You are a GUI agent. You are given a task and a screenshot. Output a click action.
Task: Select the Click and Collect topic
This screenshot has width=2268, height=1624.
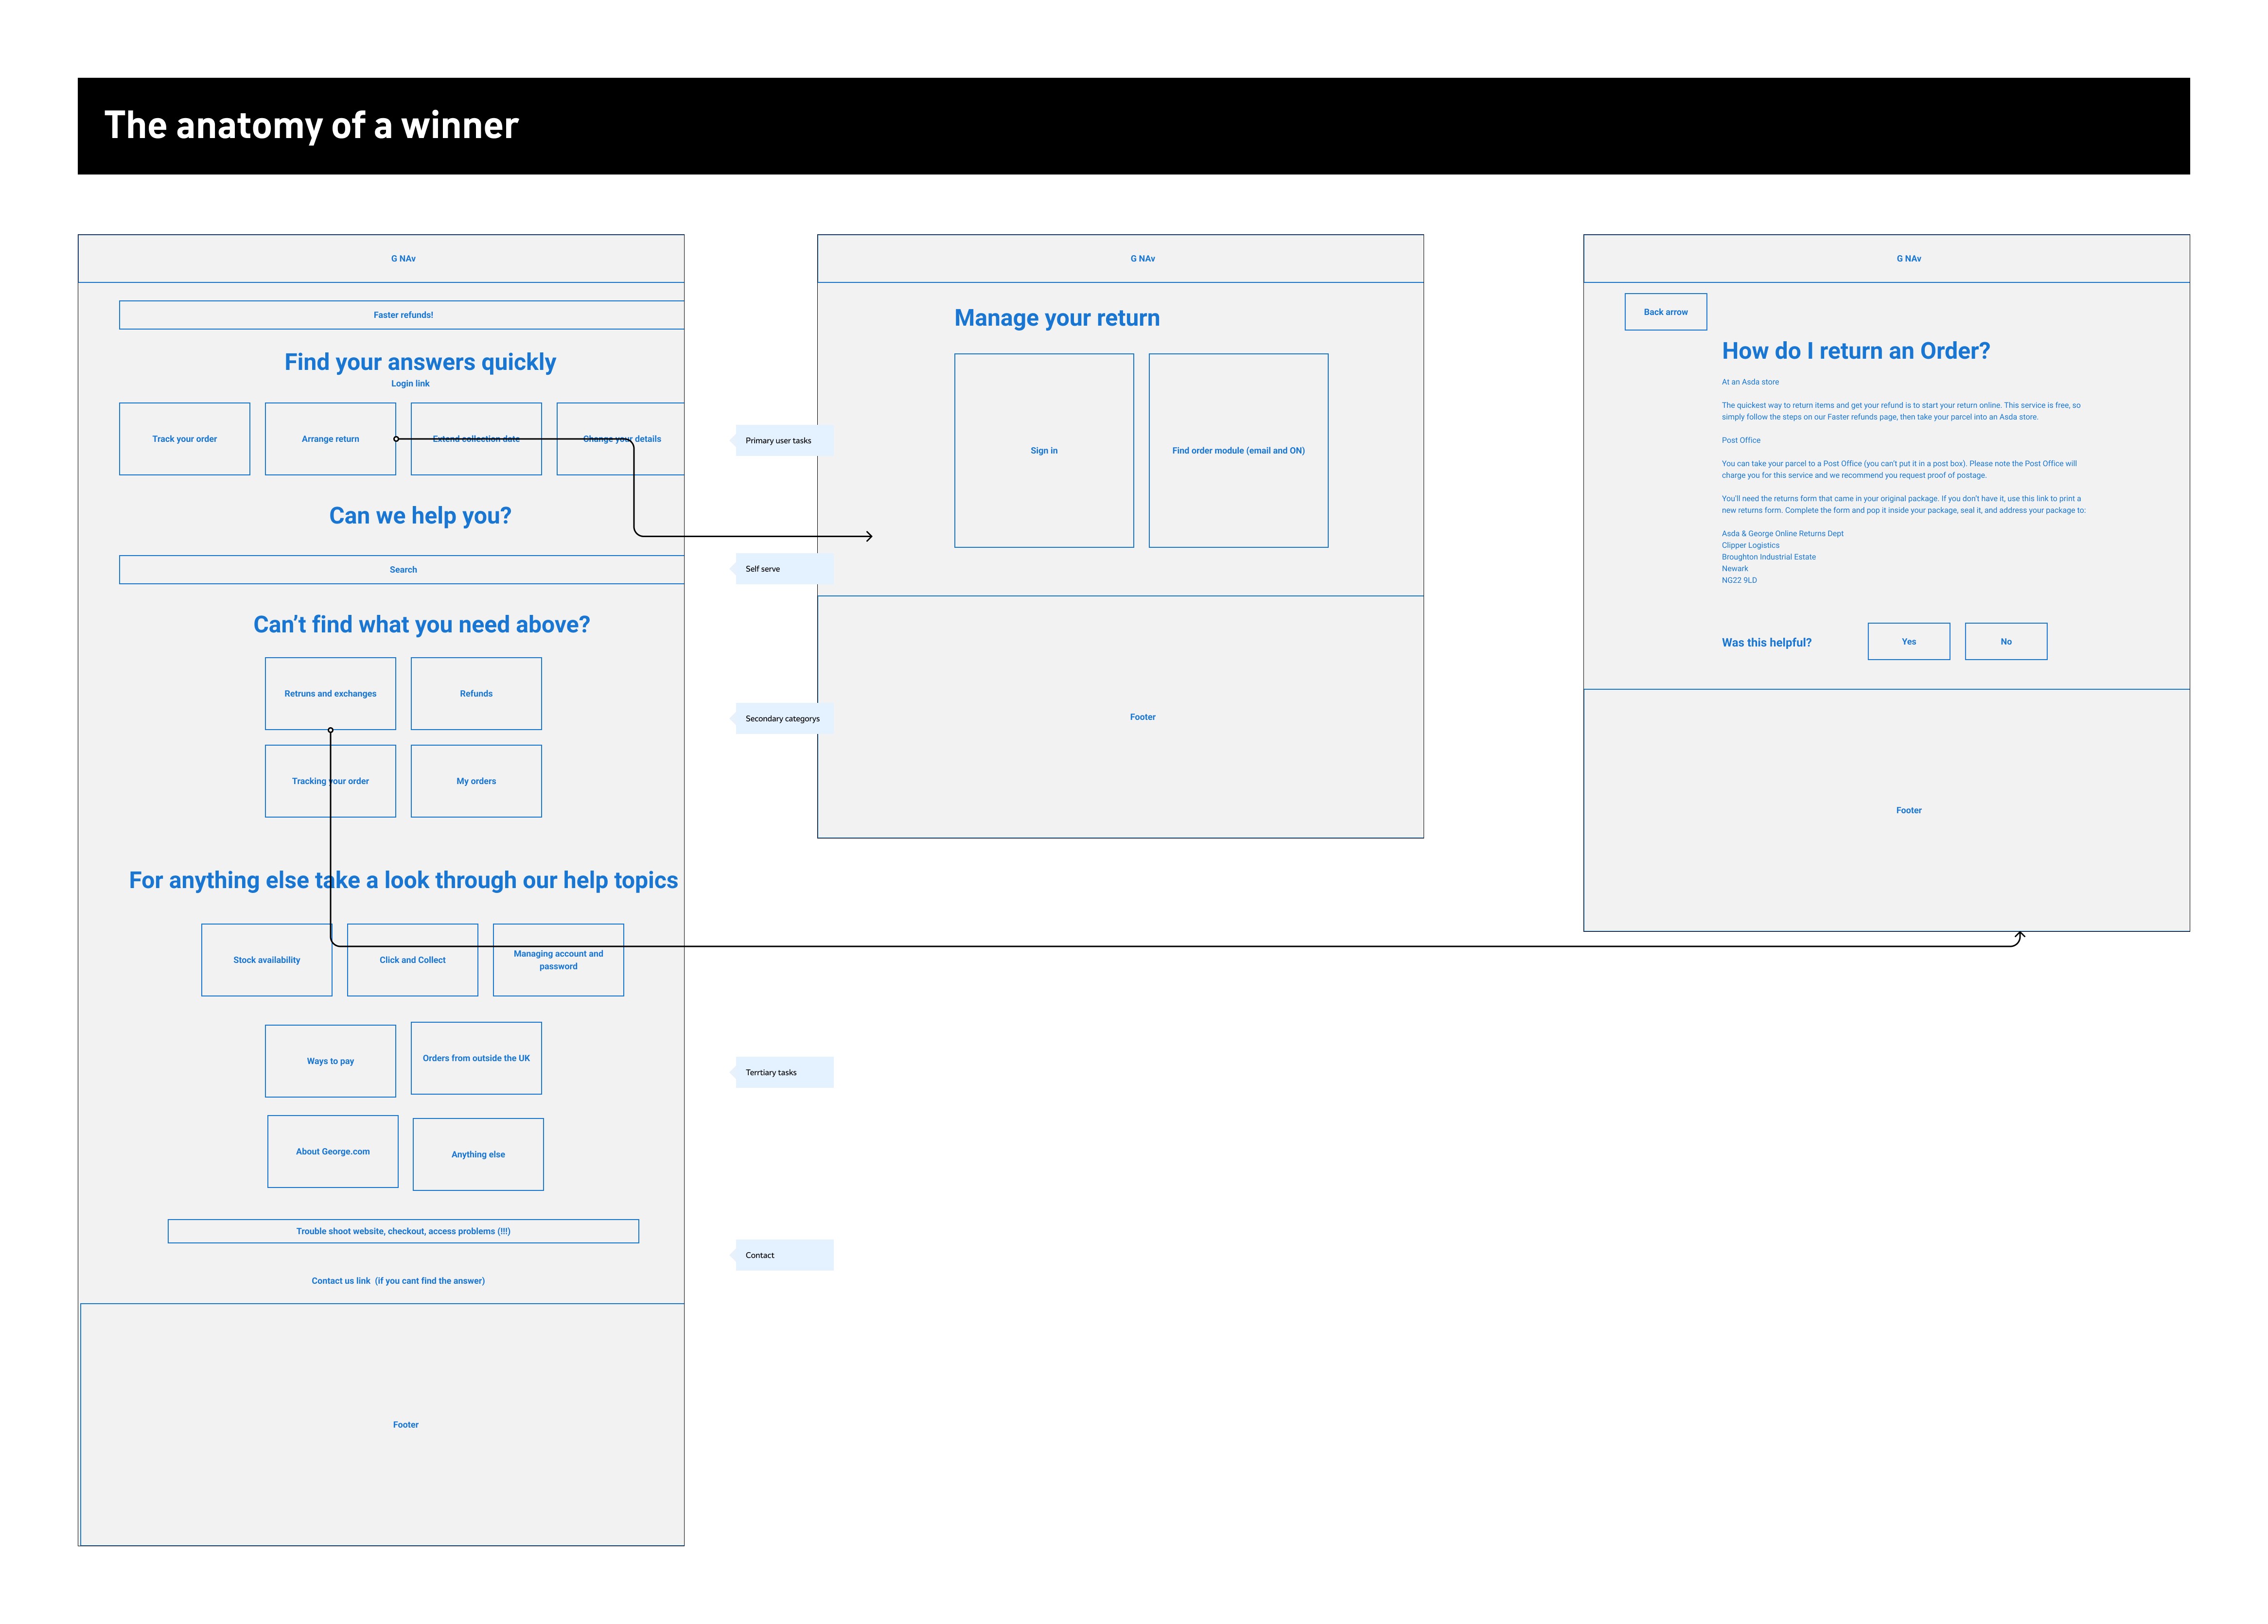pyautogui.click(x=412, y=960)
